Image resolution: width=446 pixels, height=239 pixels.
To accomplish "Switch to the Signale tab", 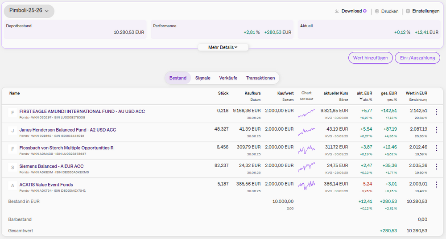I will coord(202,78).
